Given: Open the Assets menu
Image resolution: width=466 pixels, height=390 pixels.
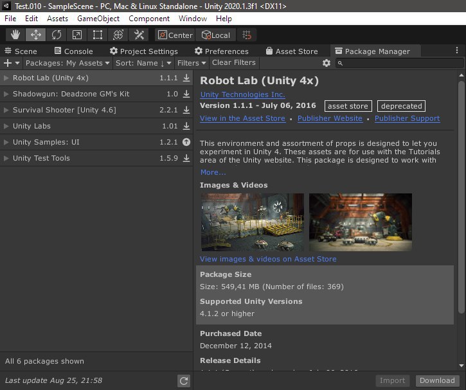Looking at the screenshot, I should tap(57, 19).
